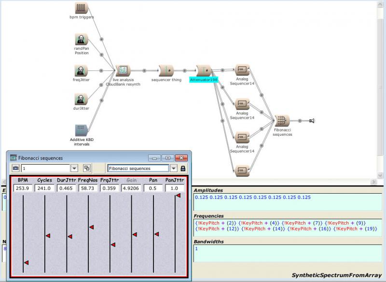Click the DurJttr value field 0.465

[66, 188]
